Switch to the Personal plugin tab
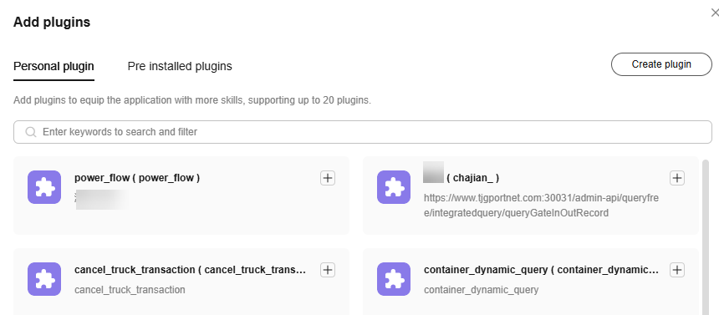Image resolution: width=719 pixels, height=315 pixels. (x=54, y=67)
